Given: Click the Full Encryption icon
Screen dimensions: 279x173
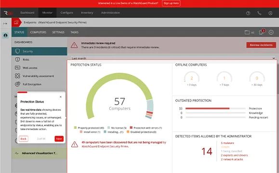Looking at the screenshot, I should pyautogui.click(x=17, y=84).
